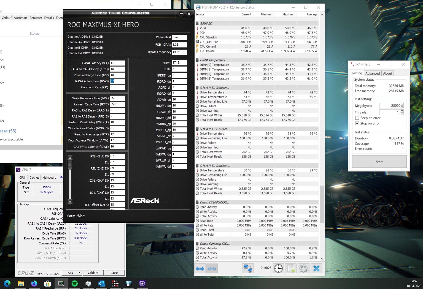The width and height of the screenshot is (423, 289).
Task: Click HWiNFO vertical scrollbar thumb
Action: [x=322, y=204]
